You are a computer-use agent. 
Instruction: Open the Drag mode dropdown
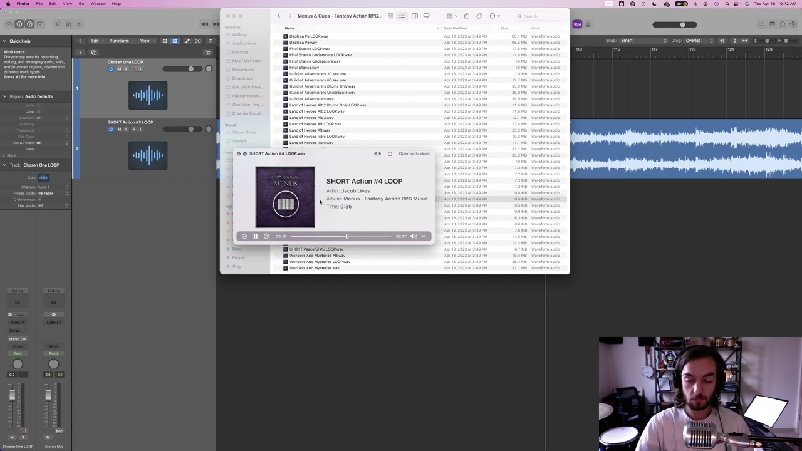click(x=700, y=41)
